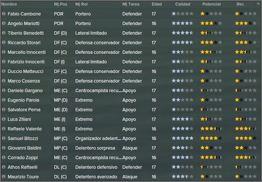Open info icon beside Fabio Cambone
The width and height of the screenshot is (262, 182).
(x=4, y=14)
